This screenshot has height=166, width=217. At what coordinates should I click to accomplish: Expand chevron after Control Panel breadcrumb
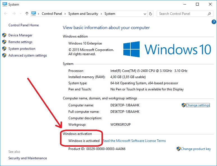pos(65,14)
